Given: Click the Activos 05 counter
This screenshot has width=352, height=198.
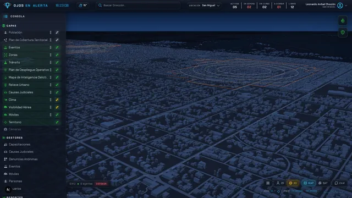Looking at the screenshot, I should tap(235, 5).
